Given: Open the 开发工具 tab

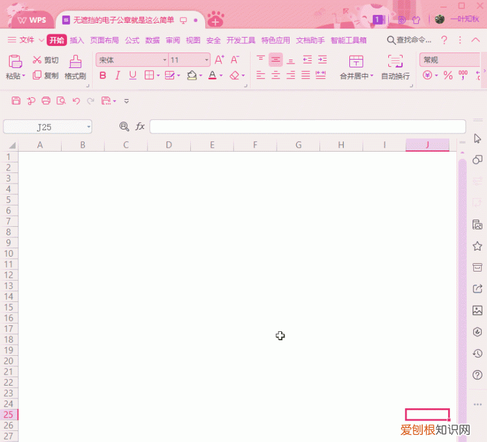Looking at the screenshot, I should 241,40.
